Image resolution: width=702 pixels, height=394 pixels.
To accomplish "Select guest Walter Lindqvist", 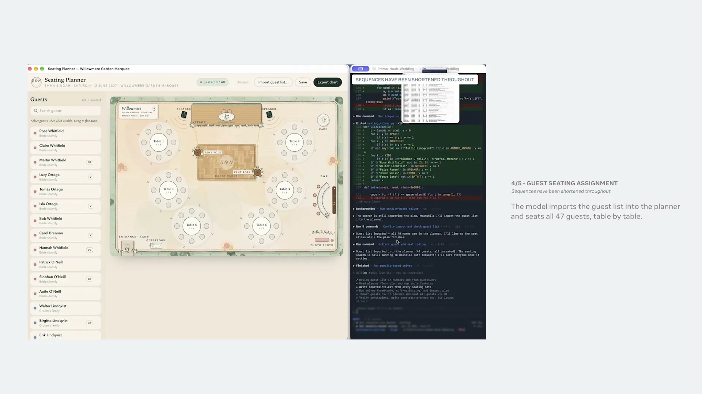I will click(65, 308).
